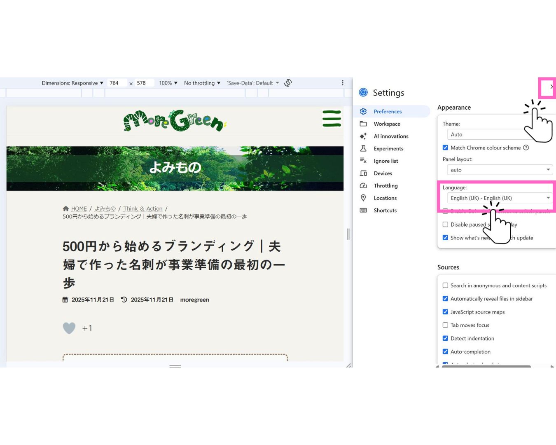This screenshot has width=556, height=445.
Task: Uncheck JavaScript source maps option
Action: coord(445,312)
